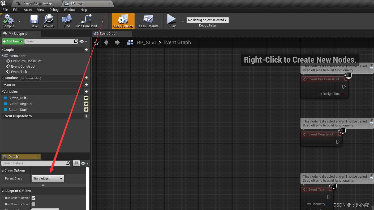
Task: Click the BP_Start breadcrumb link
Action: pos(147,42)
